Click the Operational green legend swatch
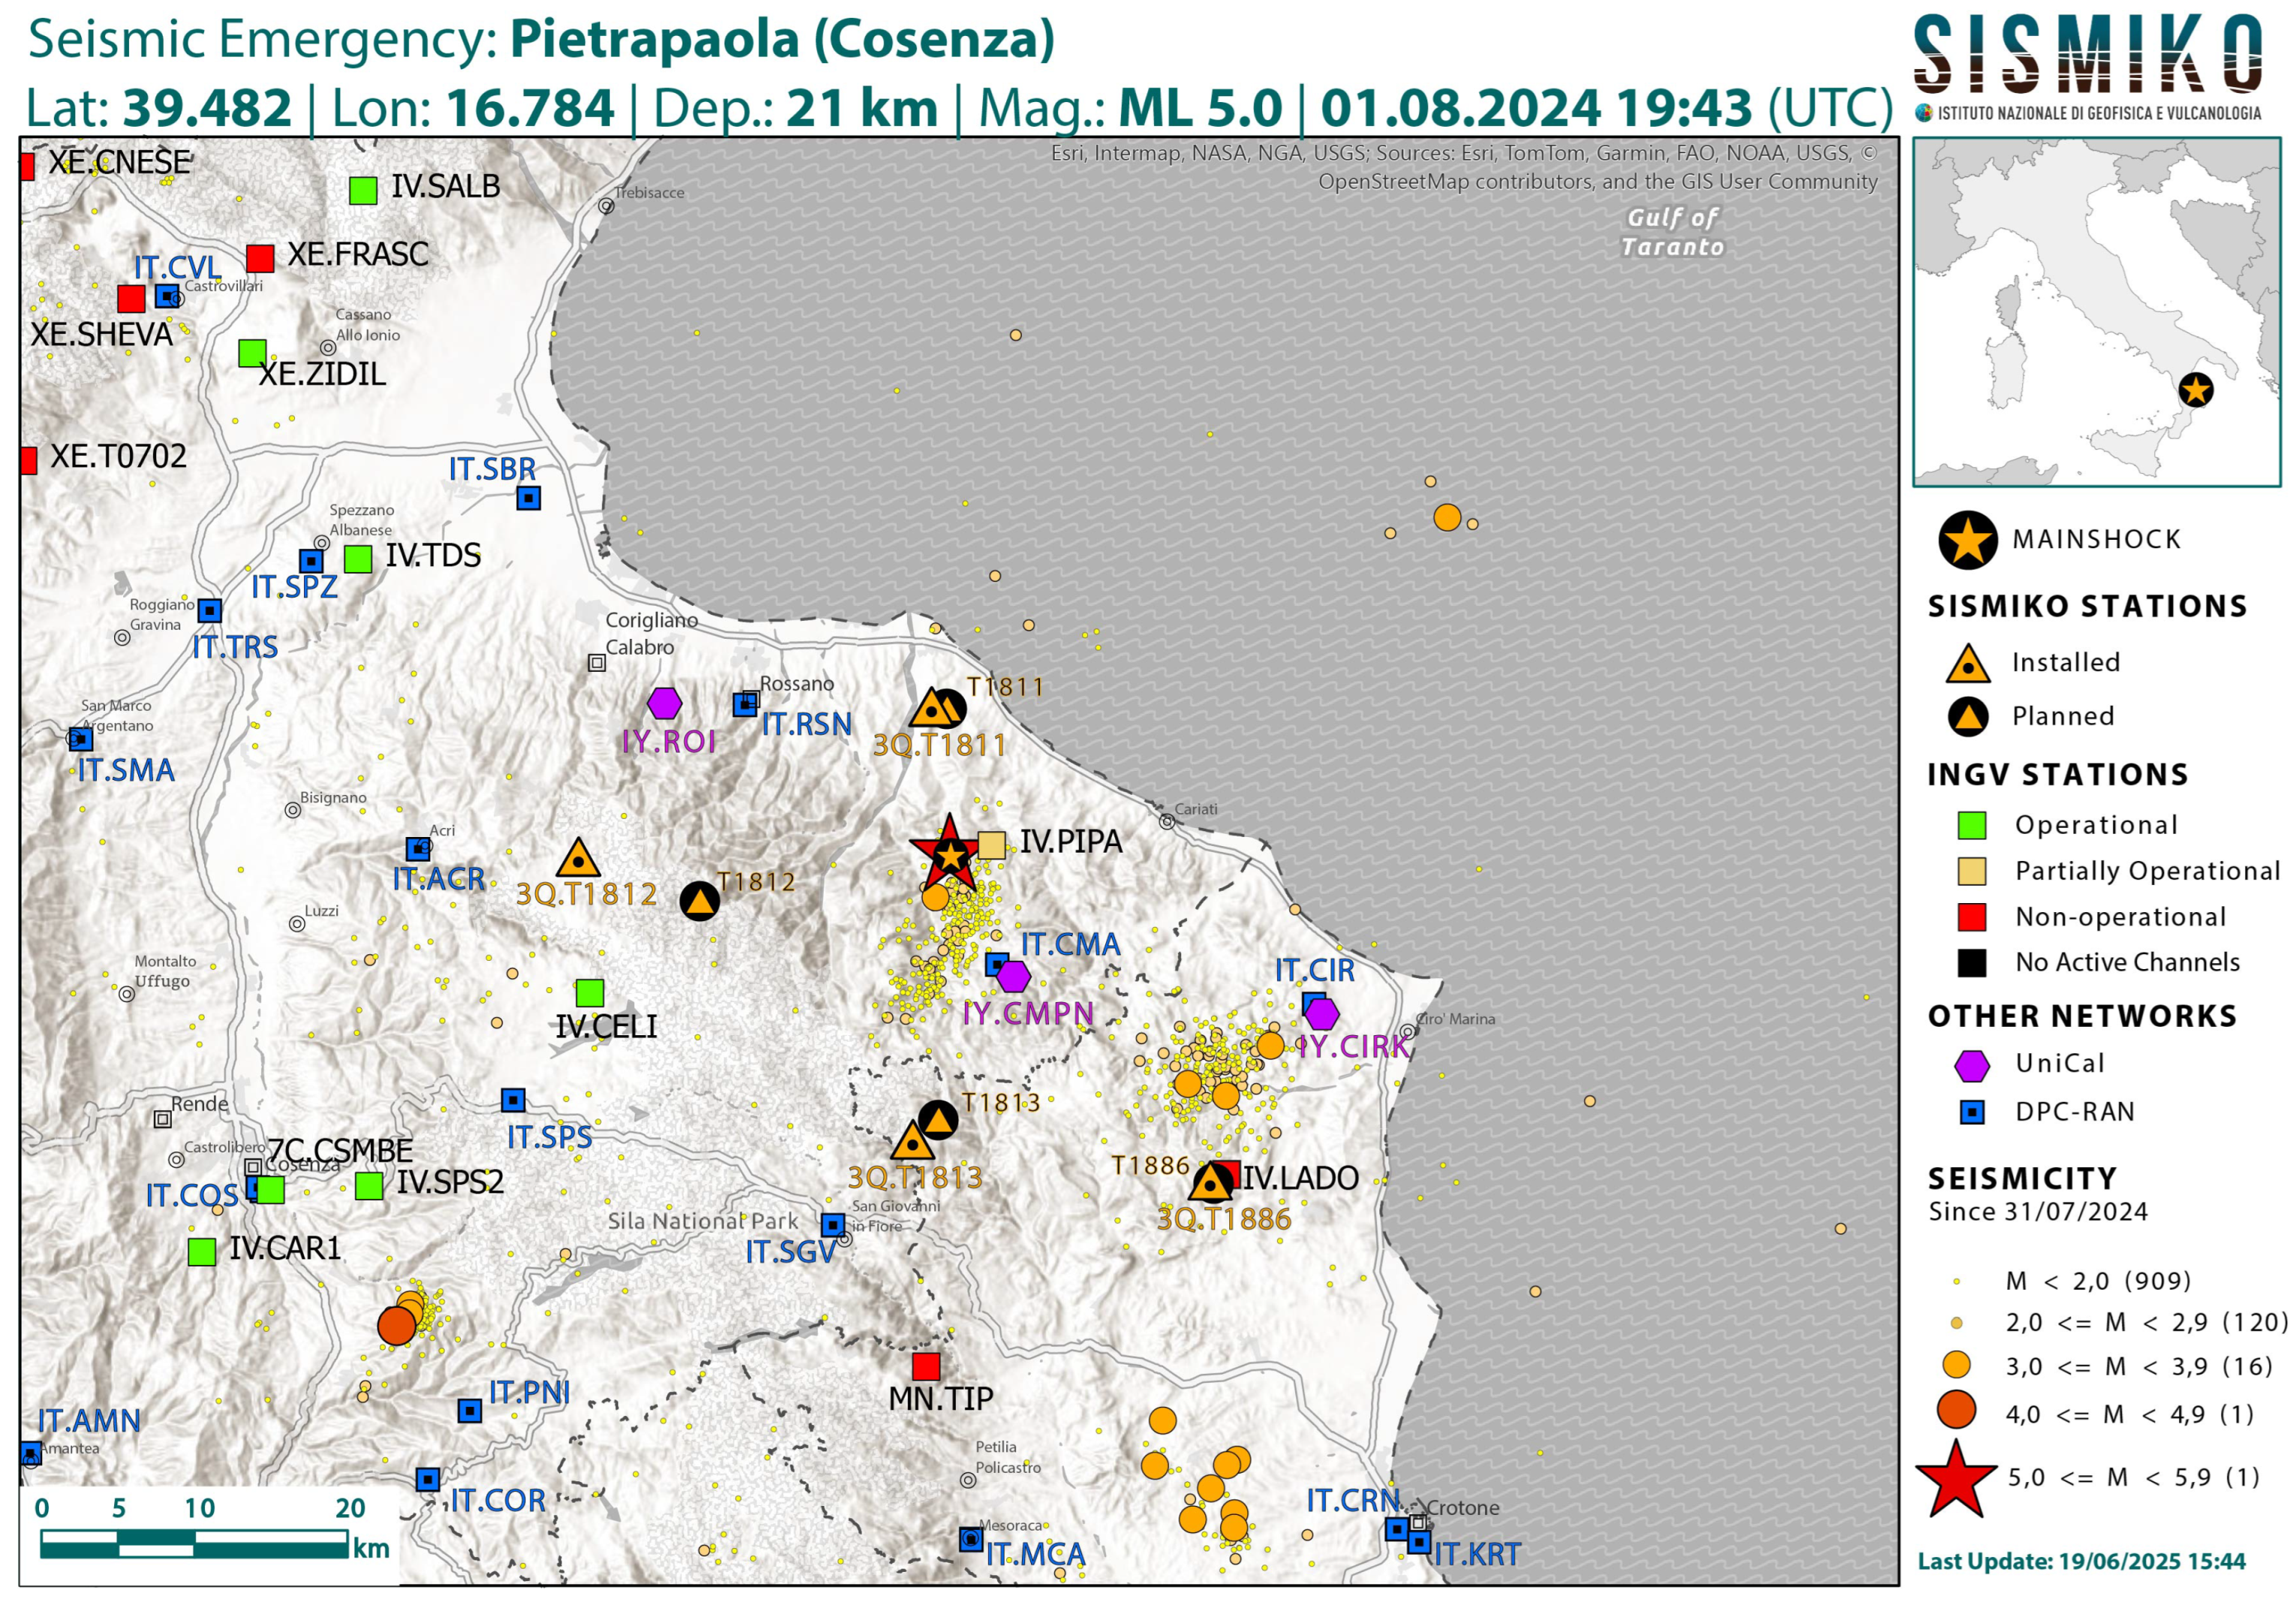The image size is (2296, 1605). click(1971, 825)
